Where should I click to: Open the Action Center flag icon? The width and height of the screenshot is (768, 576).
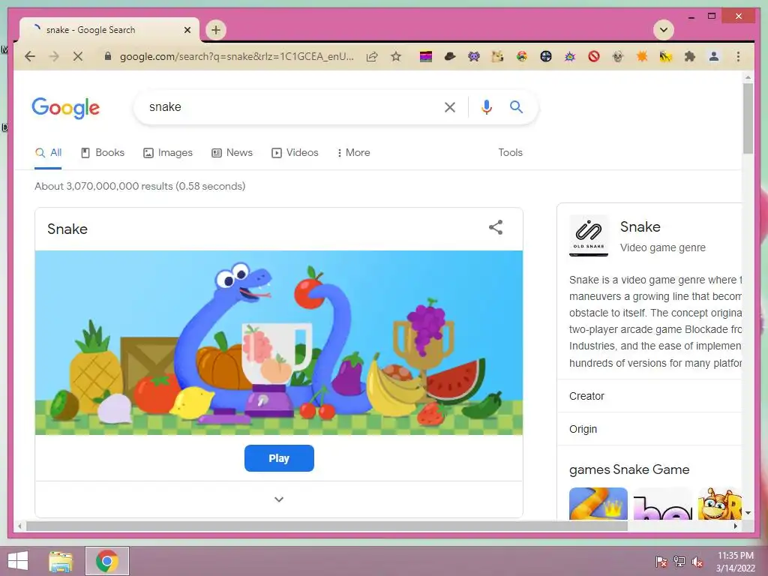point(661,561)
